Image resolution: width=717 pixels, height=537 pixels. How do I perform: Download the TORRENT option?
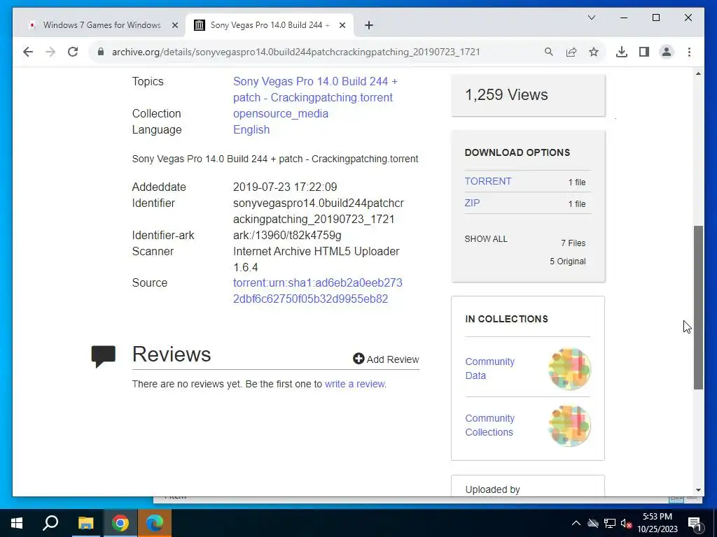tap(488, 181)
